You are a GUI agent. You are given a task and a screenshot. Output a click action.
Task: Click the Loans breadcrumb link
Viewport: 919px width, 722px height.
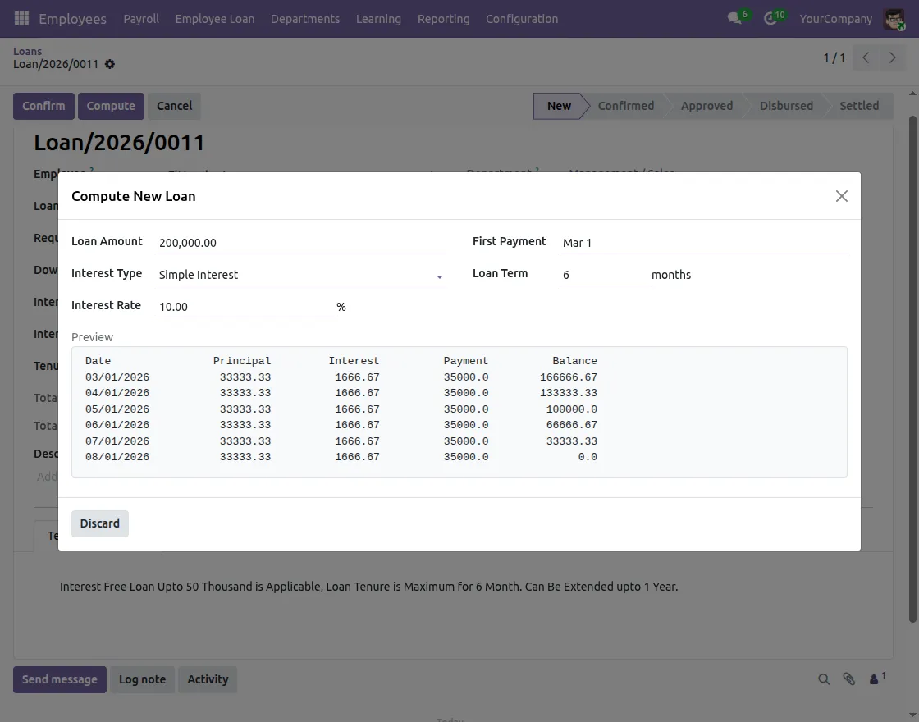click(27, 51)
